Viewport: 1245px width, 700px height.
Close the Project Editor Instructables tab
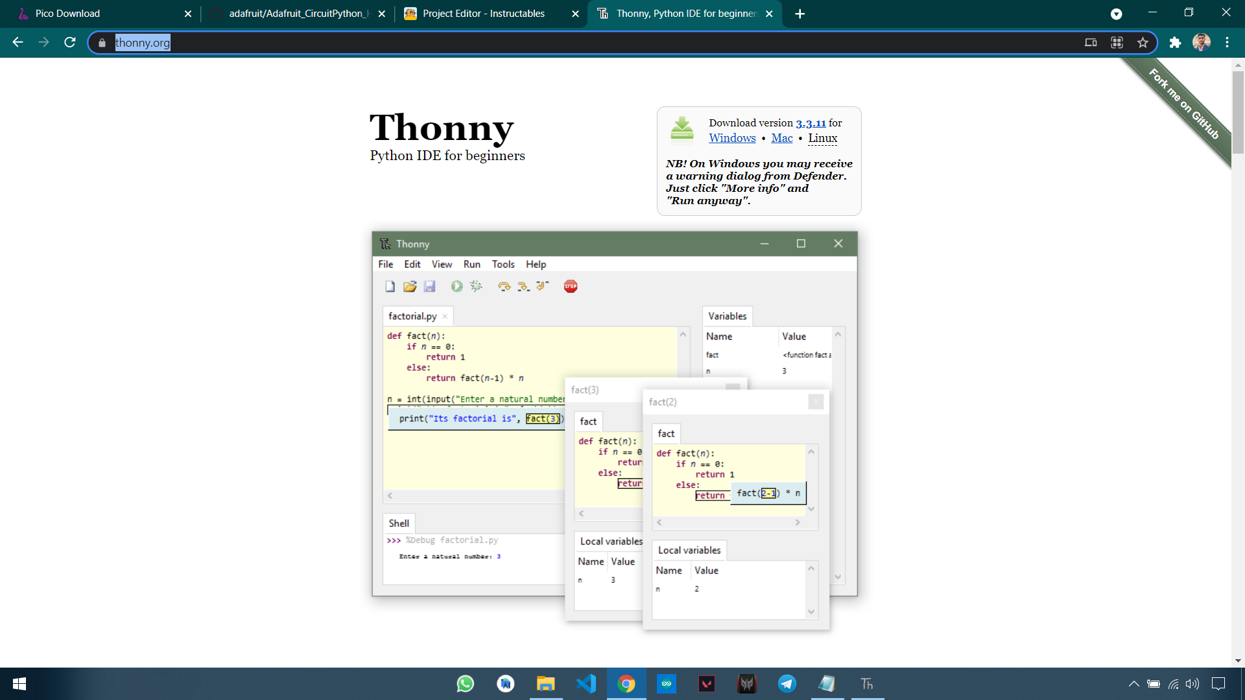575,14
